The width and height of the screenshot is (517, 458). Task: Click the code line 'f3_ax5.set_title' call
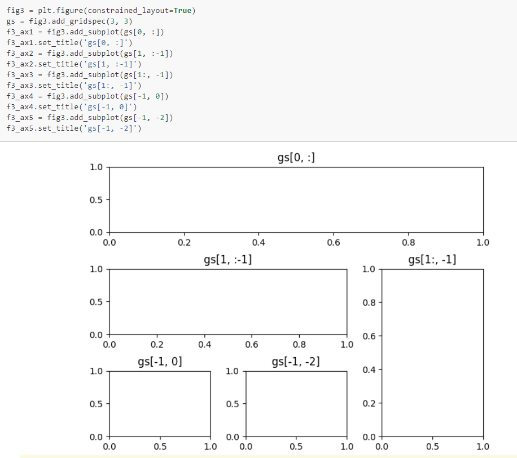pos(74,128)
